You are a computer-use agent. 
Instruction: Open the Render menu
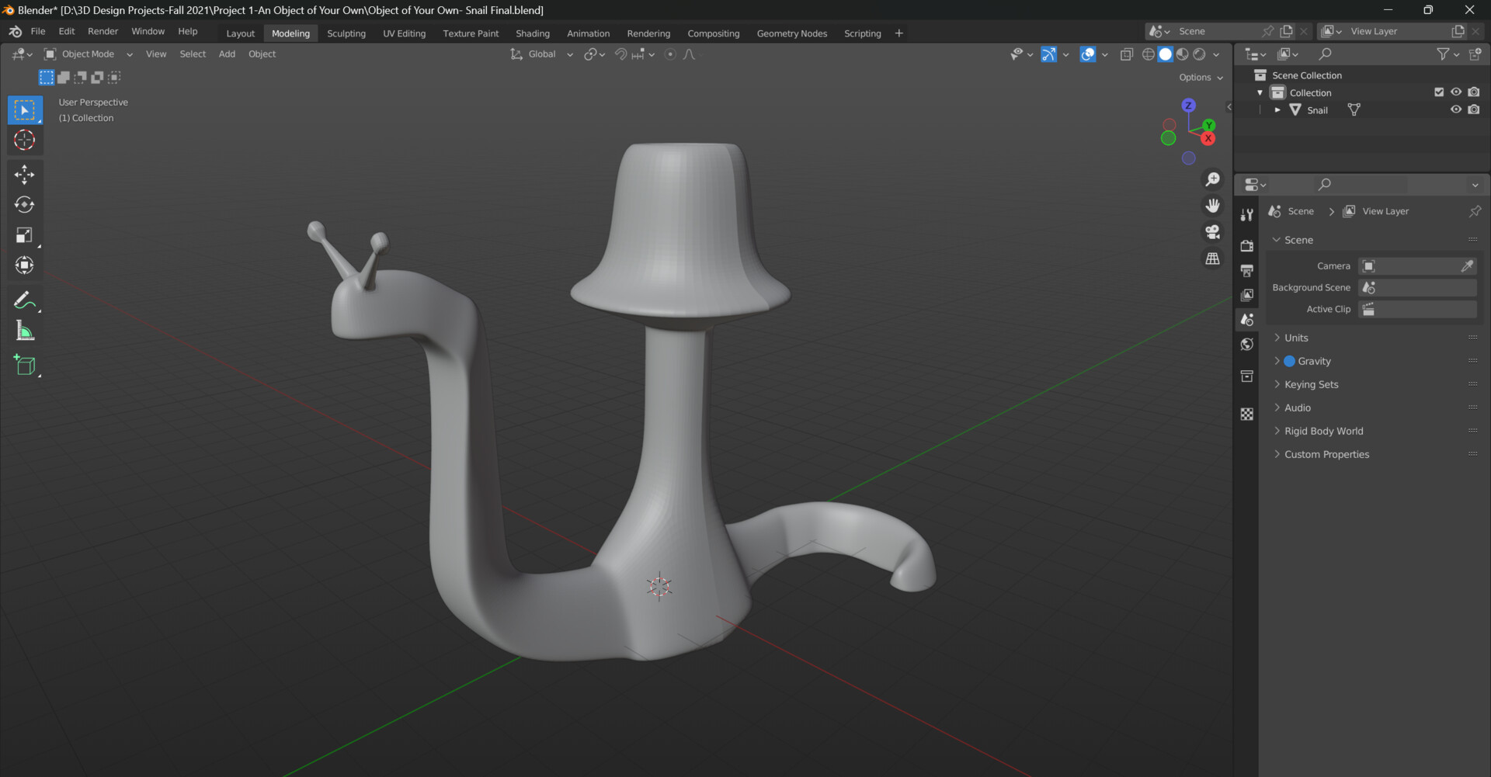pos(103,32)
